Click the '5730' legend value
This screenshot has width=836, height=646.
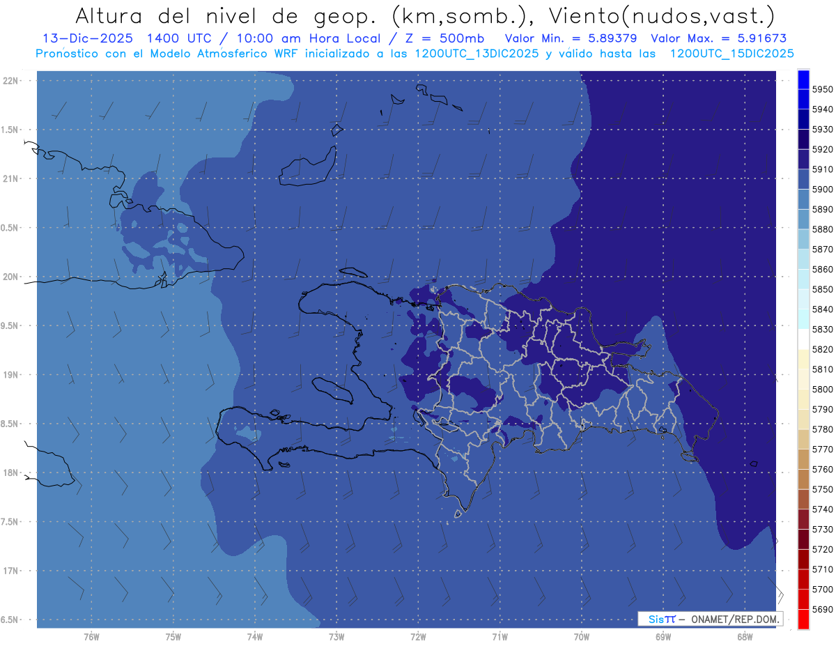[823, 529]
